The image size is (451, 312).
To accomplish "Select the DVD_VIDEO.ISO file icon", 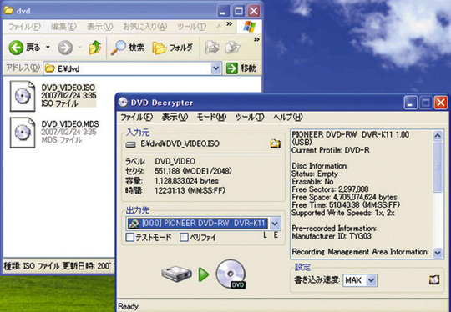I will [23, 96].
